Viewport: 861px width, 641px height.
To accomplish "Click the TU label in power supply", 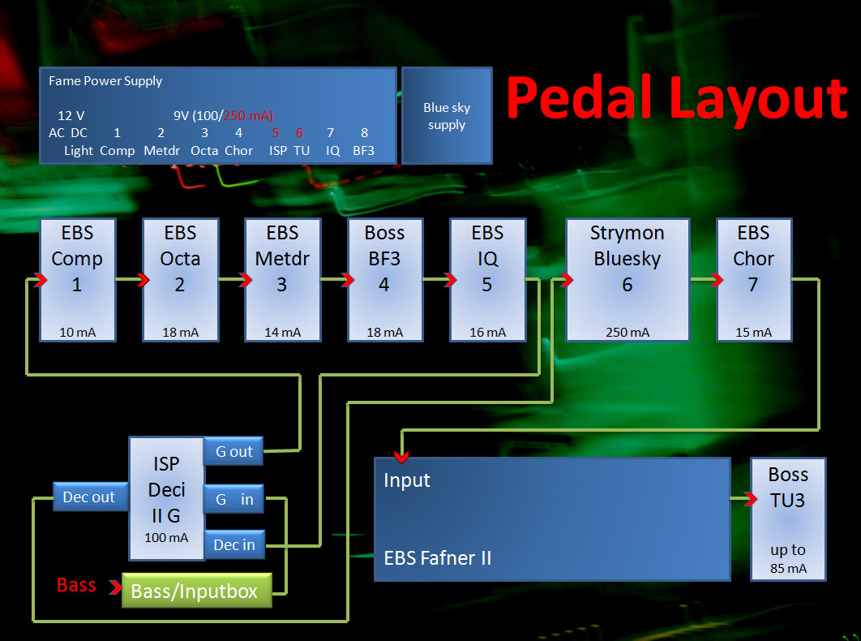I will click(x=302, y=151).
